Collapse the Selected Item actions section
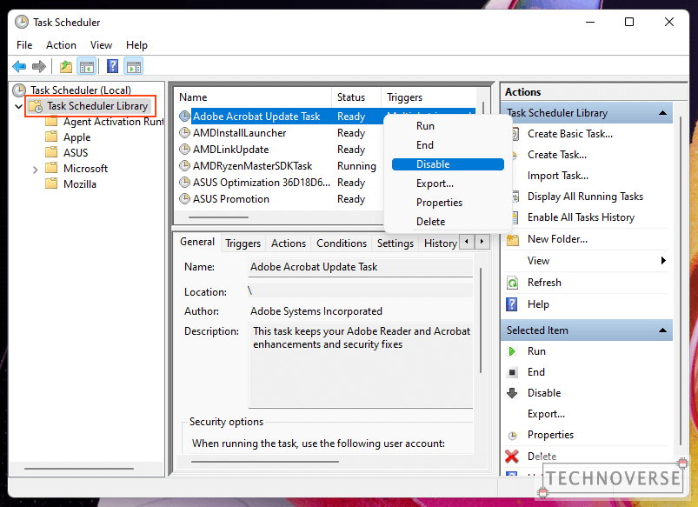The height and width of the screenshot is (507, 698). (x=662, y=330)
